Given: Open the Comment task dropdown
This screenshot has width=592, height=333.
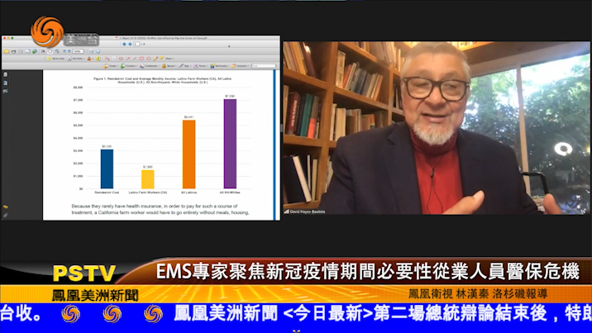Looking at the screenshot, I should pyautogui.click(x=240, y=66).
